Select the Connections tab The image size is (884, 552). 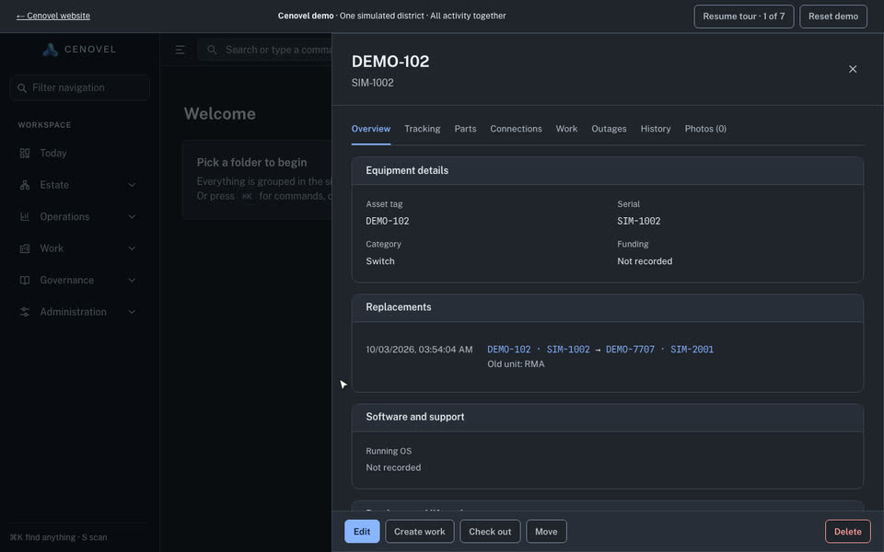pyautogui.click(x=516, y=129)
